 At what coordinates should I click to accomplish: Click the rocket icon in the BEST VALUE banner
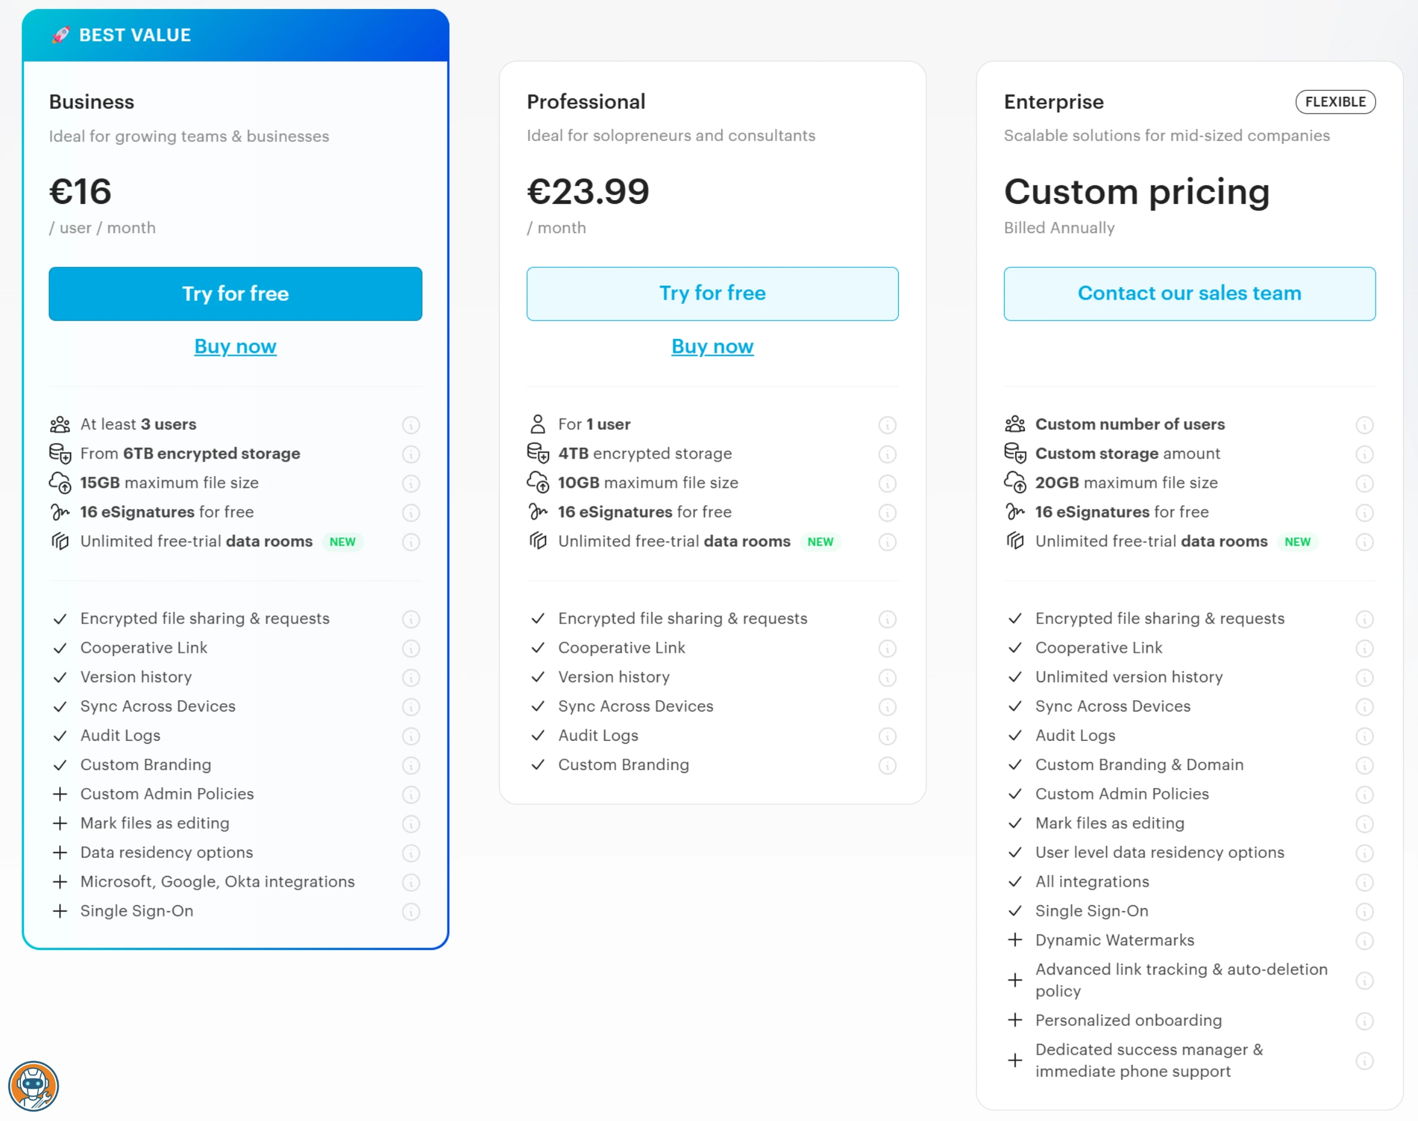(61, 35)
